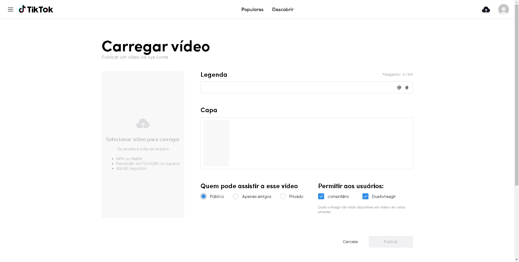Image resolution: width=519 pixels, height=262 pixels.
Task: Select the Privado radio option
Action: coord(283,196)
